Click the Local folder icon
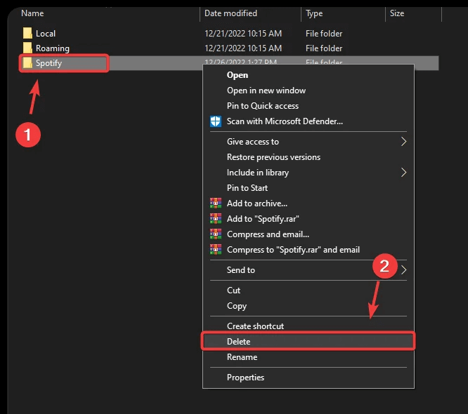The height and width of the screenshot is (414, 468). (x=27, y=34)
